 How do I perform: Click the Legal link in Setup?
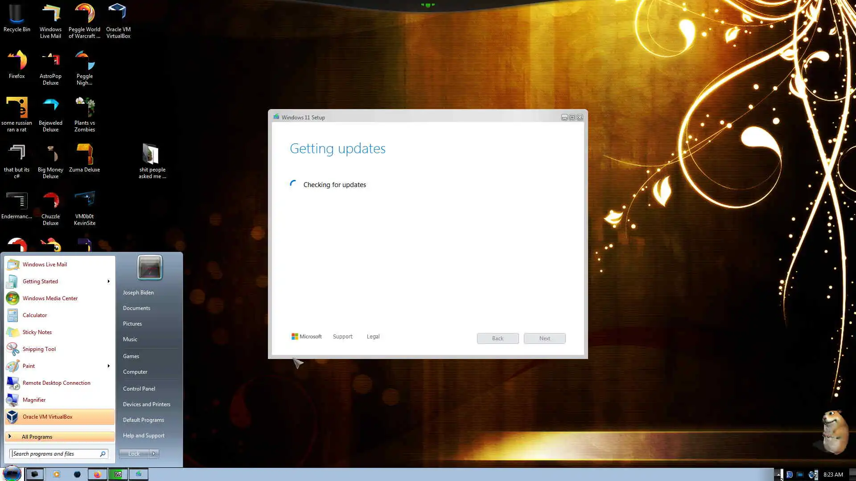pos(373,337)
